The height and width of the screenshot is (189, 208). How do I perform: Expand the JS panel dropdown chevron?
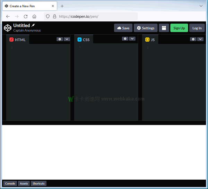pyautogui.click(x=200, y=39)
